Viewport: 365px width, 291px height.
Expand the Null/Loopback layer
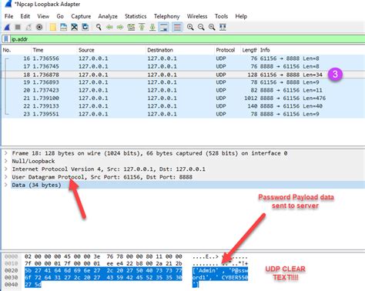pyautogui.click(x=6, y=161)
